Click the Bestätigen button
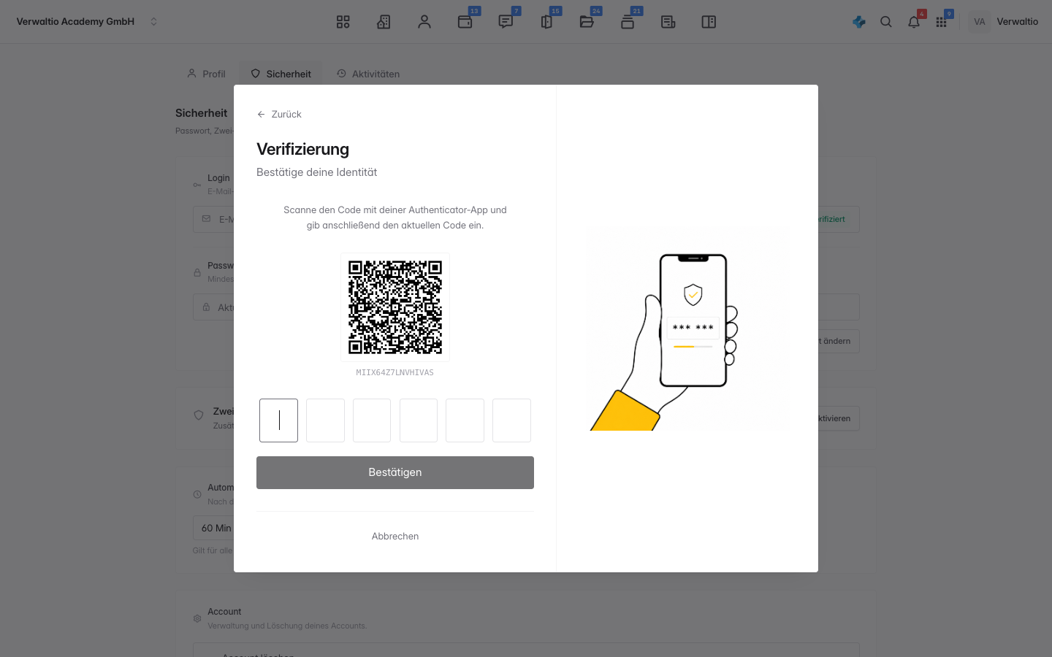The width and height of the screenshot is (1052, 657). click(395, 472)
